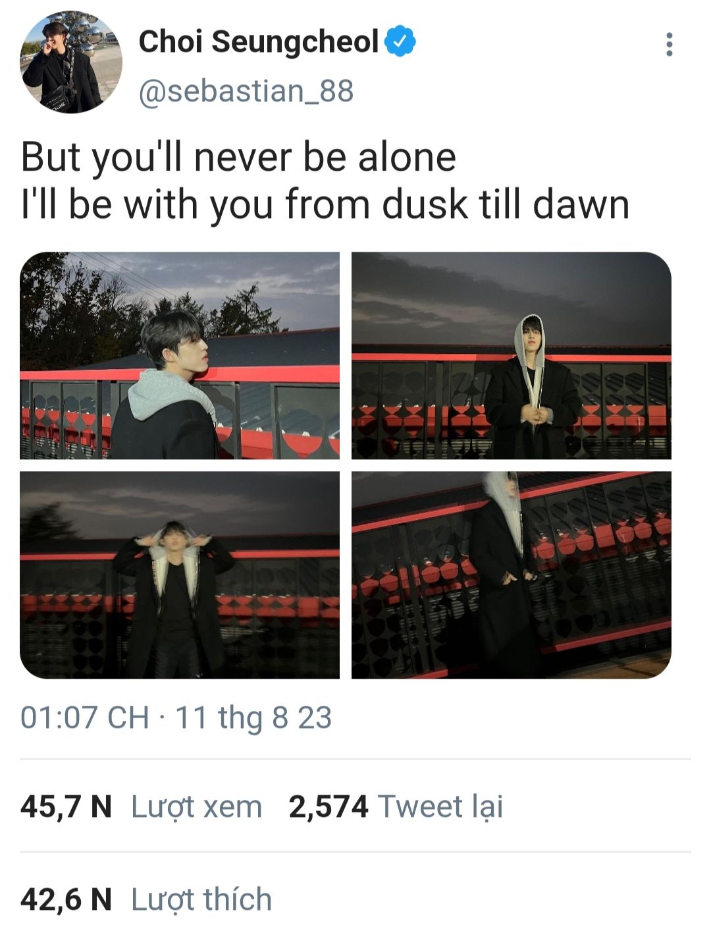711x937 pixels.
Task: Click the line 'I'll be with you from dusk till dawn'
Action: (x=325, y=205)
